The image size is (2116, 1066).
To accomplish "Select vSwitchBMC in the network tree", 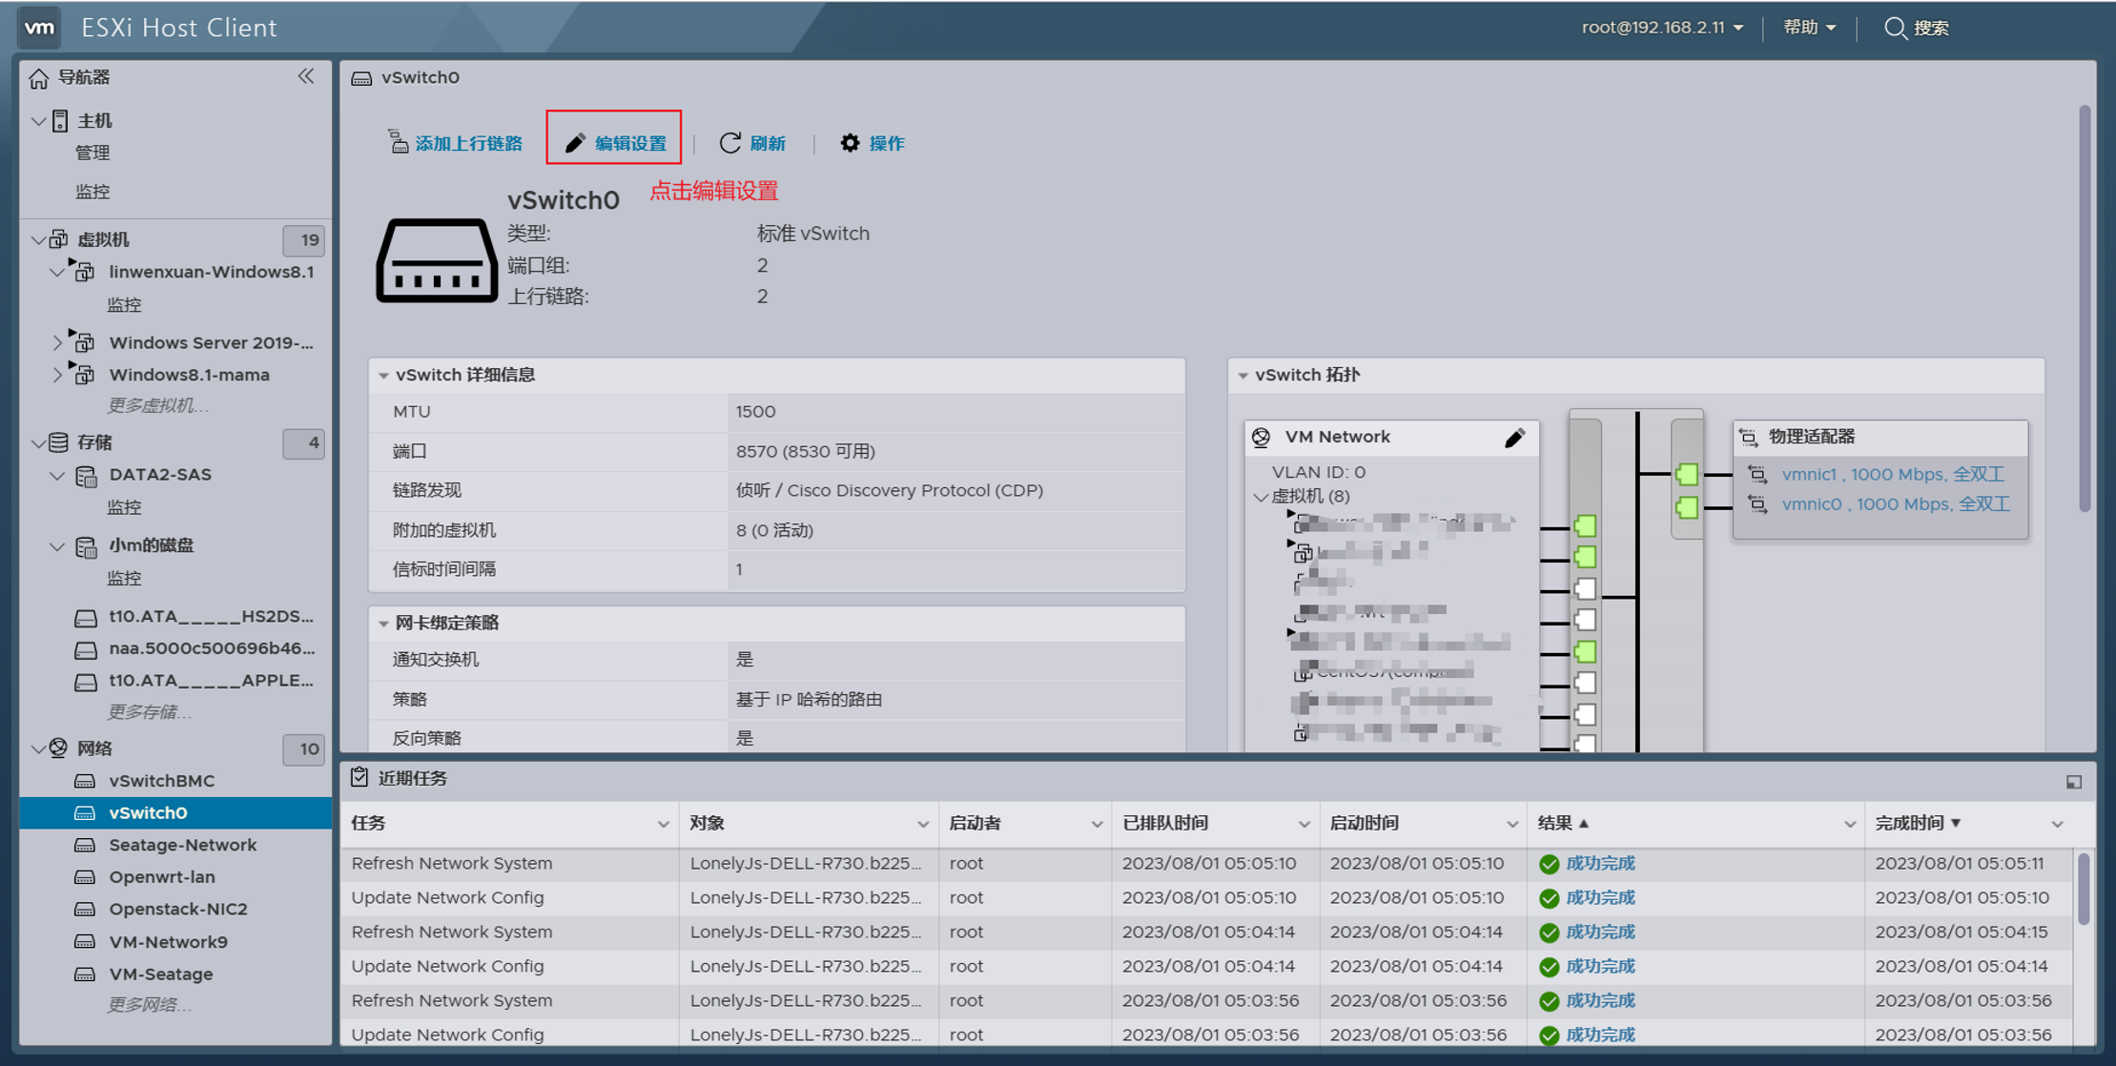I will tap(161, 780).
